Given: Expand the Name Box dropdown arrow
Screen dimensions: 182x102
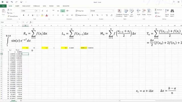Looking at the screenshot, I should (17, 22).
